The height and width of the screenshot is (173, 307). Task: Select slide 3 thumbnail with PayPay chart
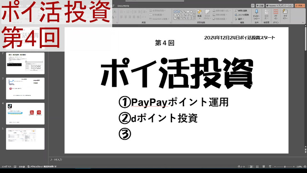[x=25, y=88]
